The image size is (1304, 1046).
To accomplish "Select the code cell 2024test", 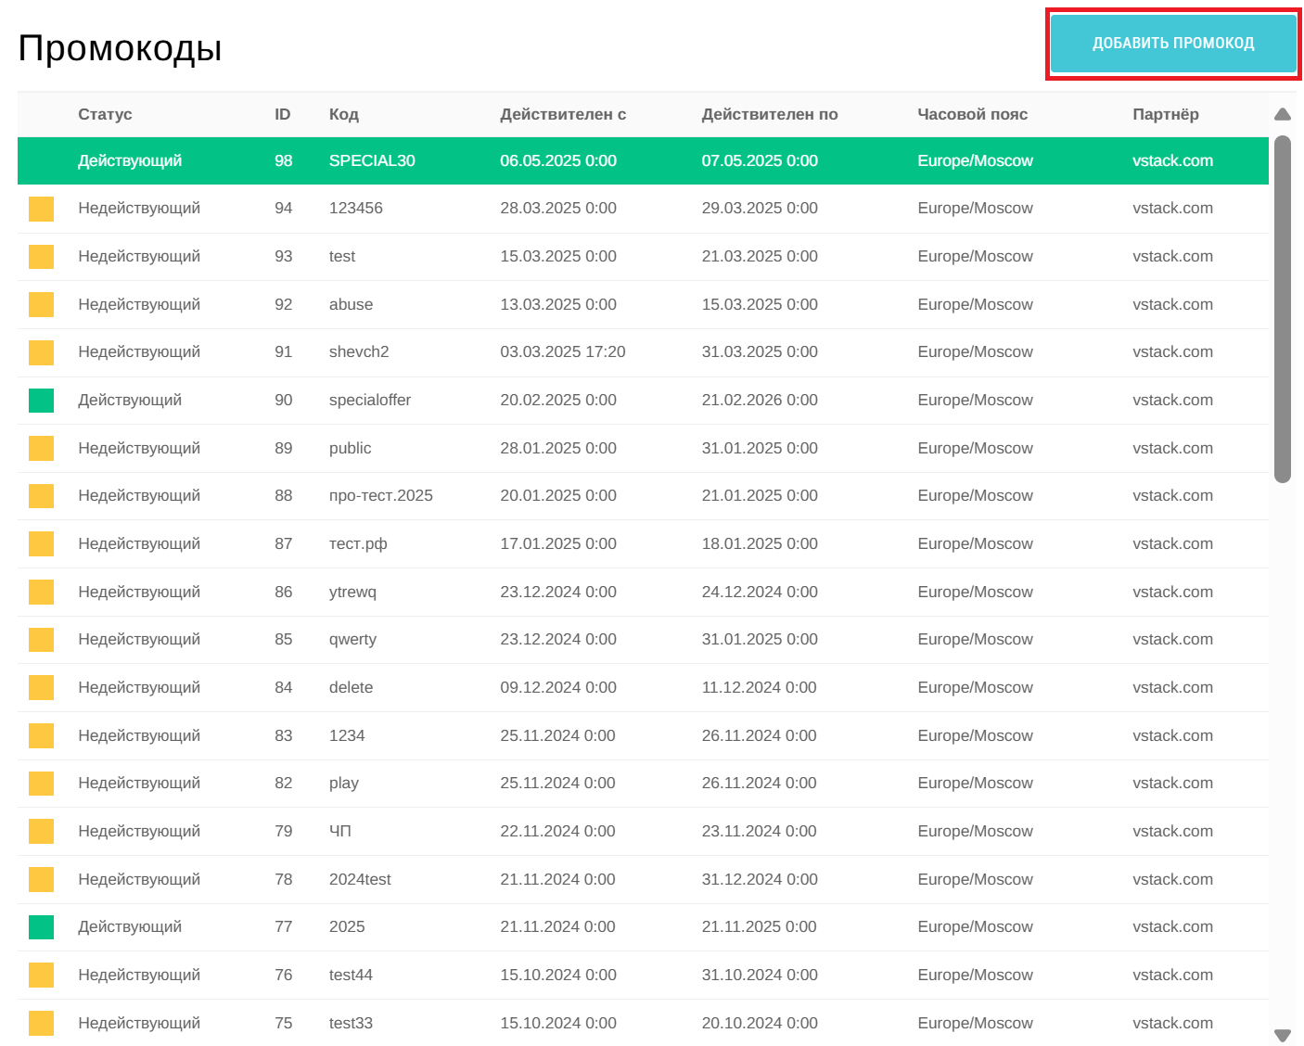I will pos(360,879).
